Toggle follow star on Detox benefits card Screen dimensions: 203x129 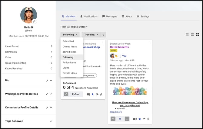point(140,119)
